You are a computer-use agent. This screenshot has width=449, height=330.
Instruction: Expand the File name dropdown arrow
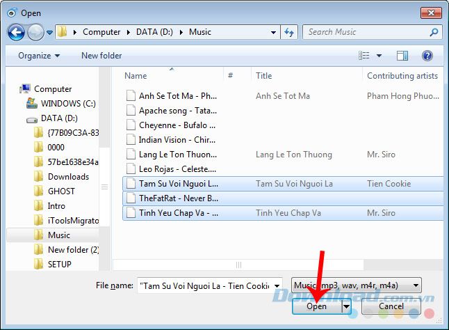pyautogui.click(x=277, y=286)
